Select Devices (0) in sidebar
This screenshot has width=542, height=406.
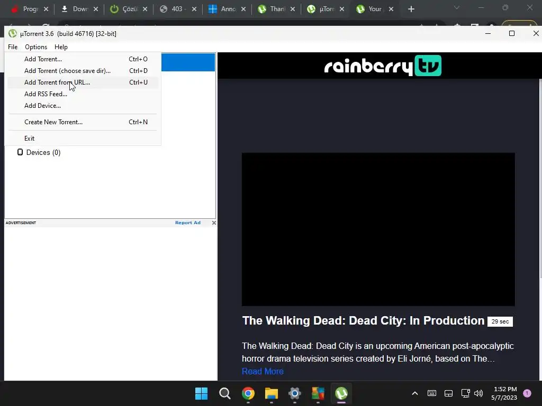(x=43, y=153)
